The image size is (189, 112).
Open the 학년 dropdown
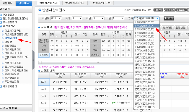click(x=99, y=18)
